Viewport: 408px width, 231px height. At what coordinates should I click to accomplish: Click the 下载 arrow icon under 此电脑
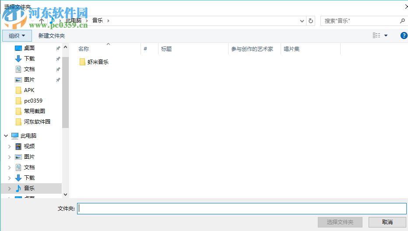point(18,178)
